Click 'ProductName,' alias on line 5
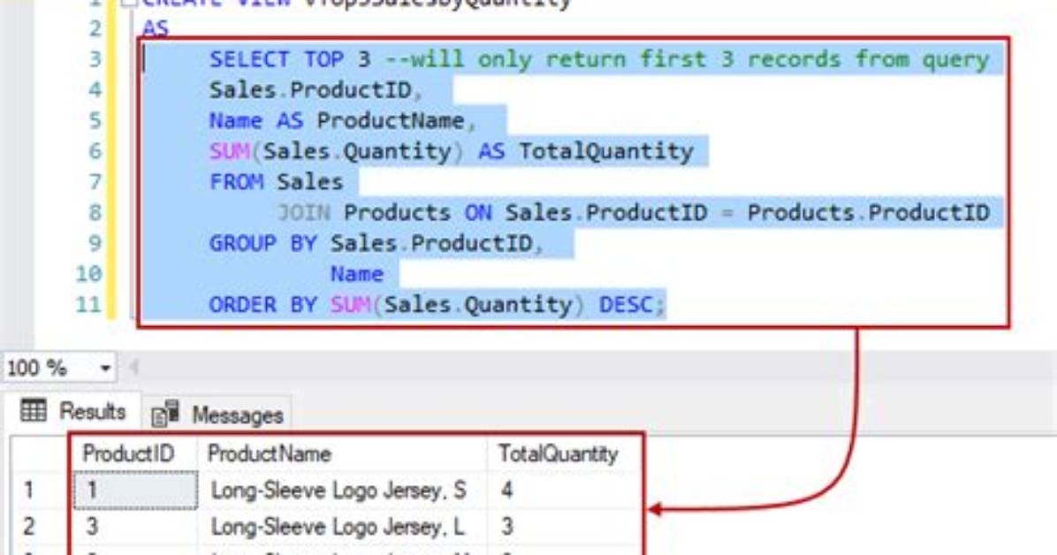The width and height of the screenshot is (1057, 555). point(397,121)
